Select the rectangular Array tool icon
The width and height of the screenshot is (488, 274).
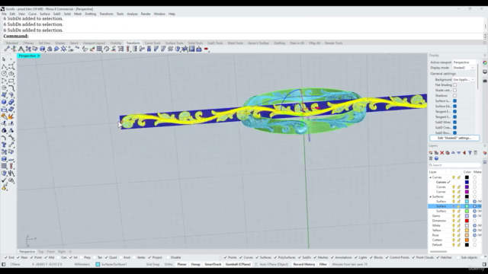tap(99, 49)
